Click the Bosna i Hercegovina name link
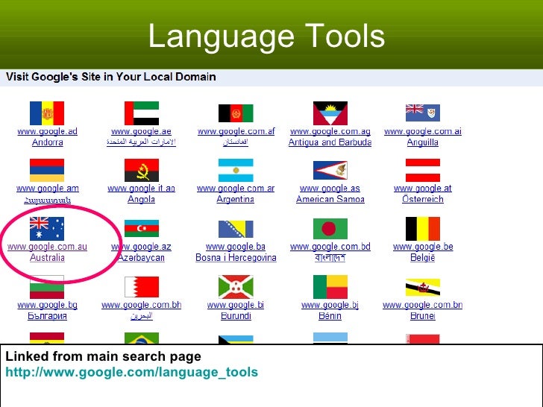 236,257
